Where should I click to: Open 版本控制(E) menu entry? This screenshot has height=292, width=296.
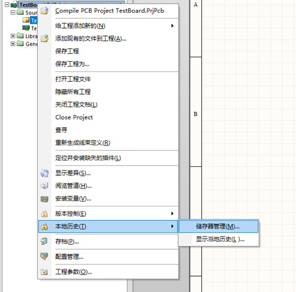[x=108, y=214]
